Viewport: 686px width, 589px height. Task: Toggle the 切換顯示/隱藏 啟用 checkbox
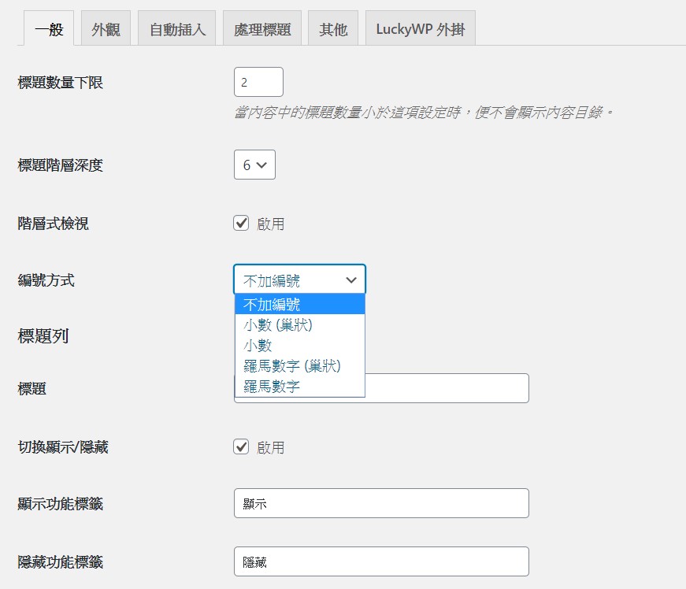click(241, 447)
